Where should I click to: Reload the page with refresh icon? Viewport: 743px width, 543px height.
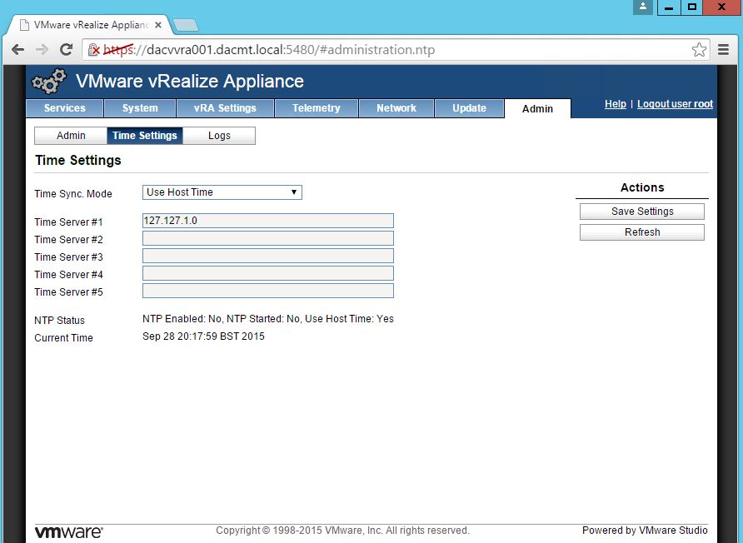click(x=67, y=49)
